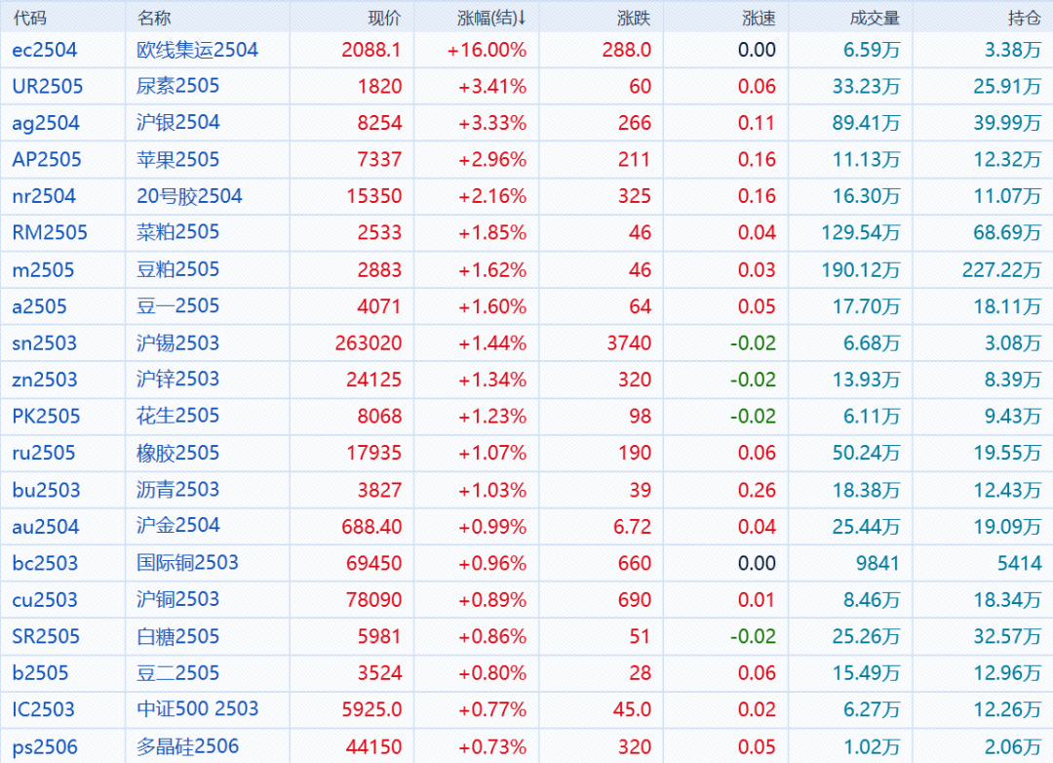This screenshot has height=763, width=1053.
Task: Open contract code ec2504
Action: (x=45, y=50)
